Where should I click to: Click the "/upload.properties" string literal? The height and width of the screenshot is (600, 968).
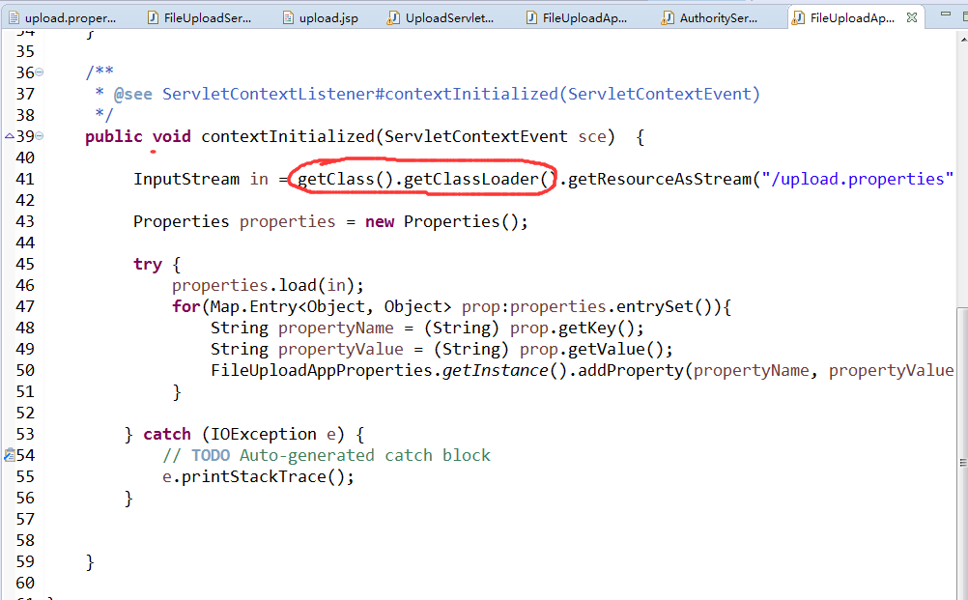pos(858,179)
